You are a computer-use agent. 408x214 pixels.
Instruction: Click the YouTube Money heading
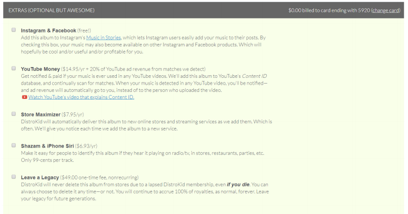point(40,69)
